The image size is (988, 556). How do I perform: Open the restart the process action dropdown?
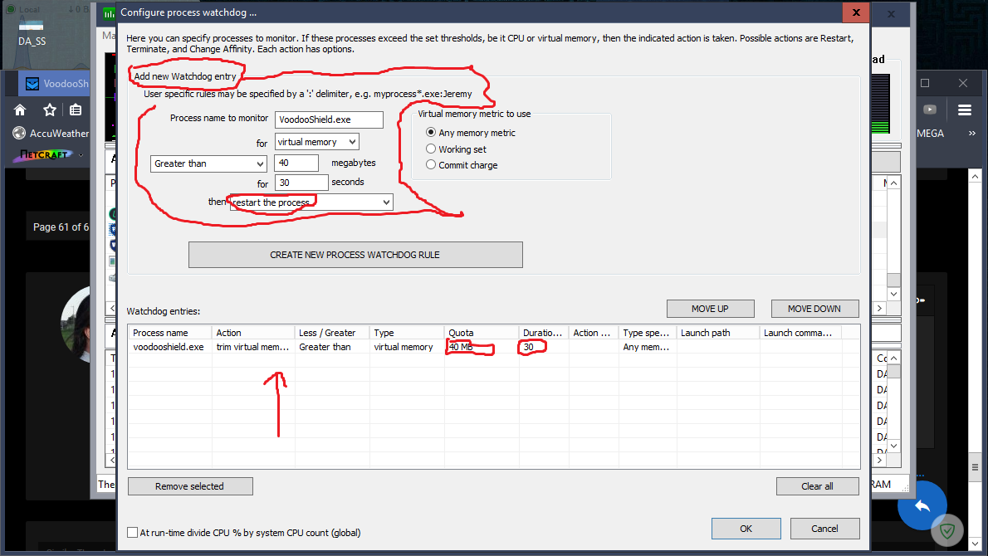pos(311,202)
